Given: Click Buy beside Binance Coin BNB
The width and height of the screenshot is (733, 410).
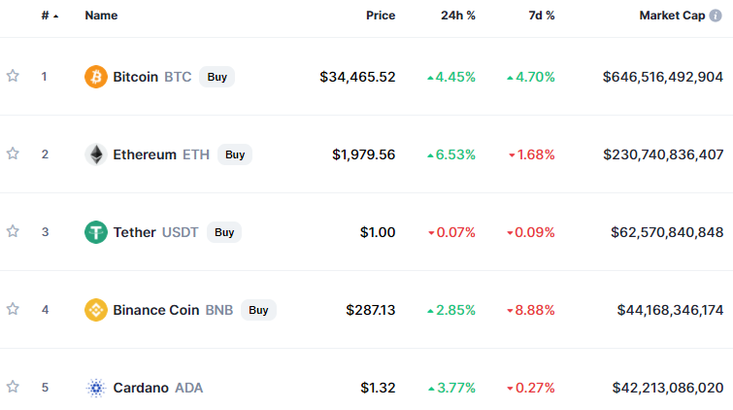Looking at the screenshot, I should [x=258, y=310].
